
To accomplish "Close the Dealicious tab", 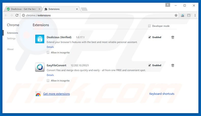I will tap(39, 9).
